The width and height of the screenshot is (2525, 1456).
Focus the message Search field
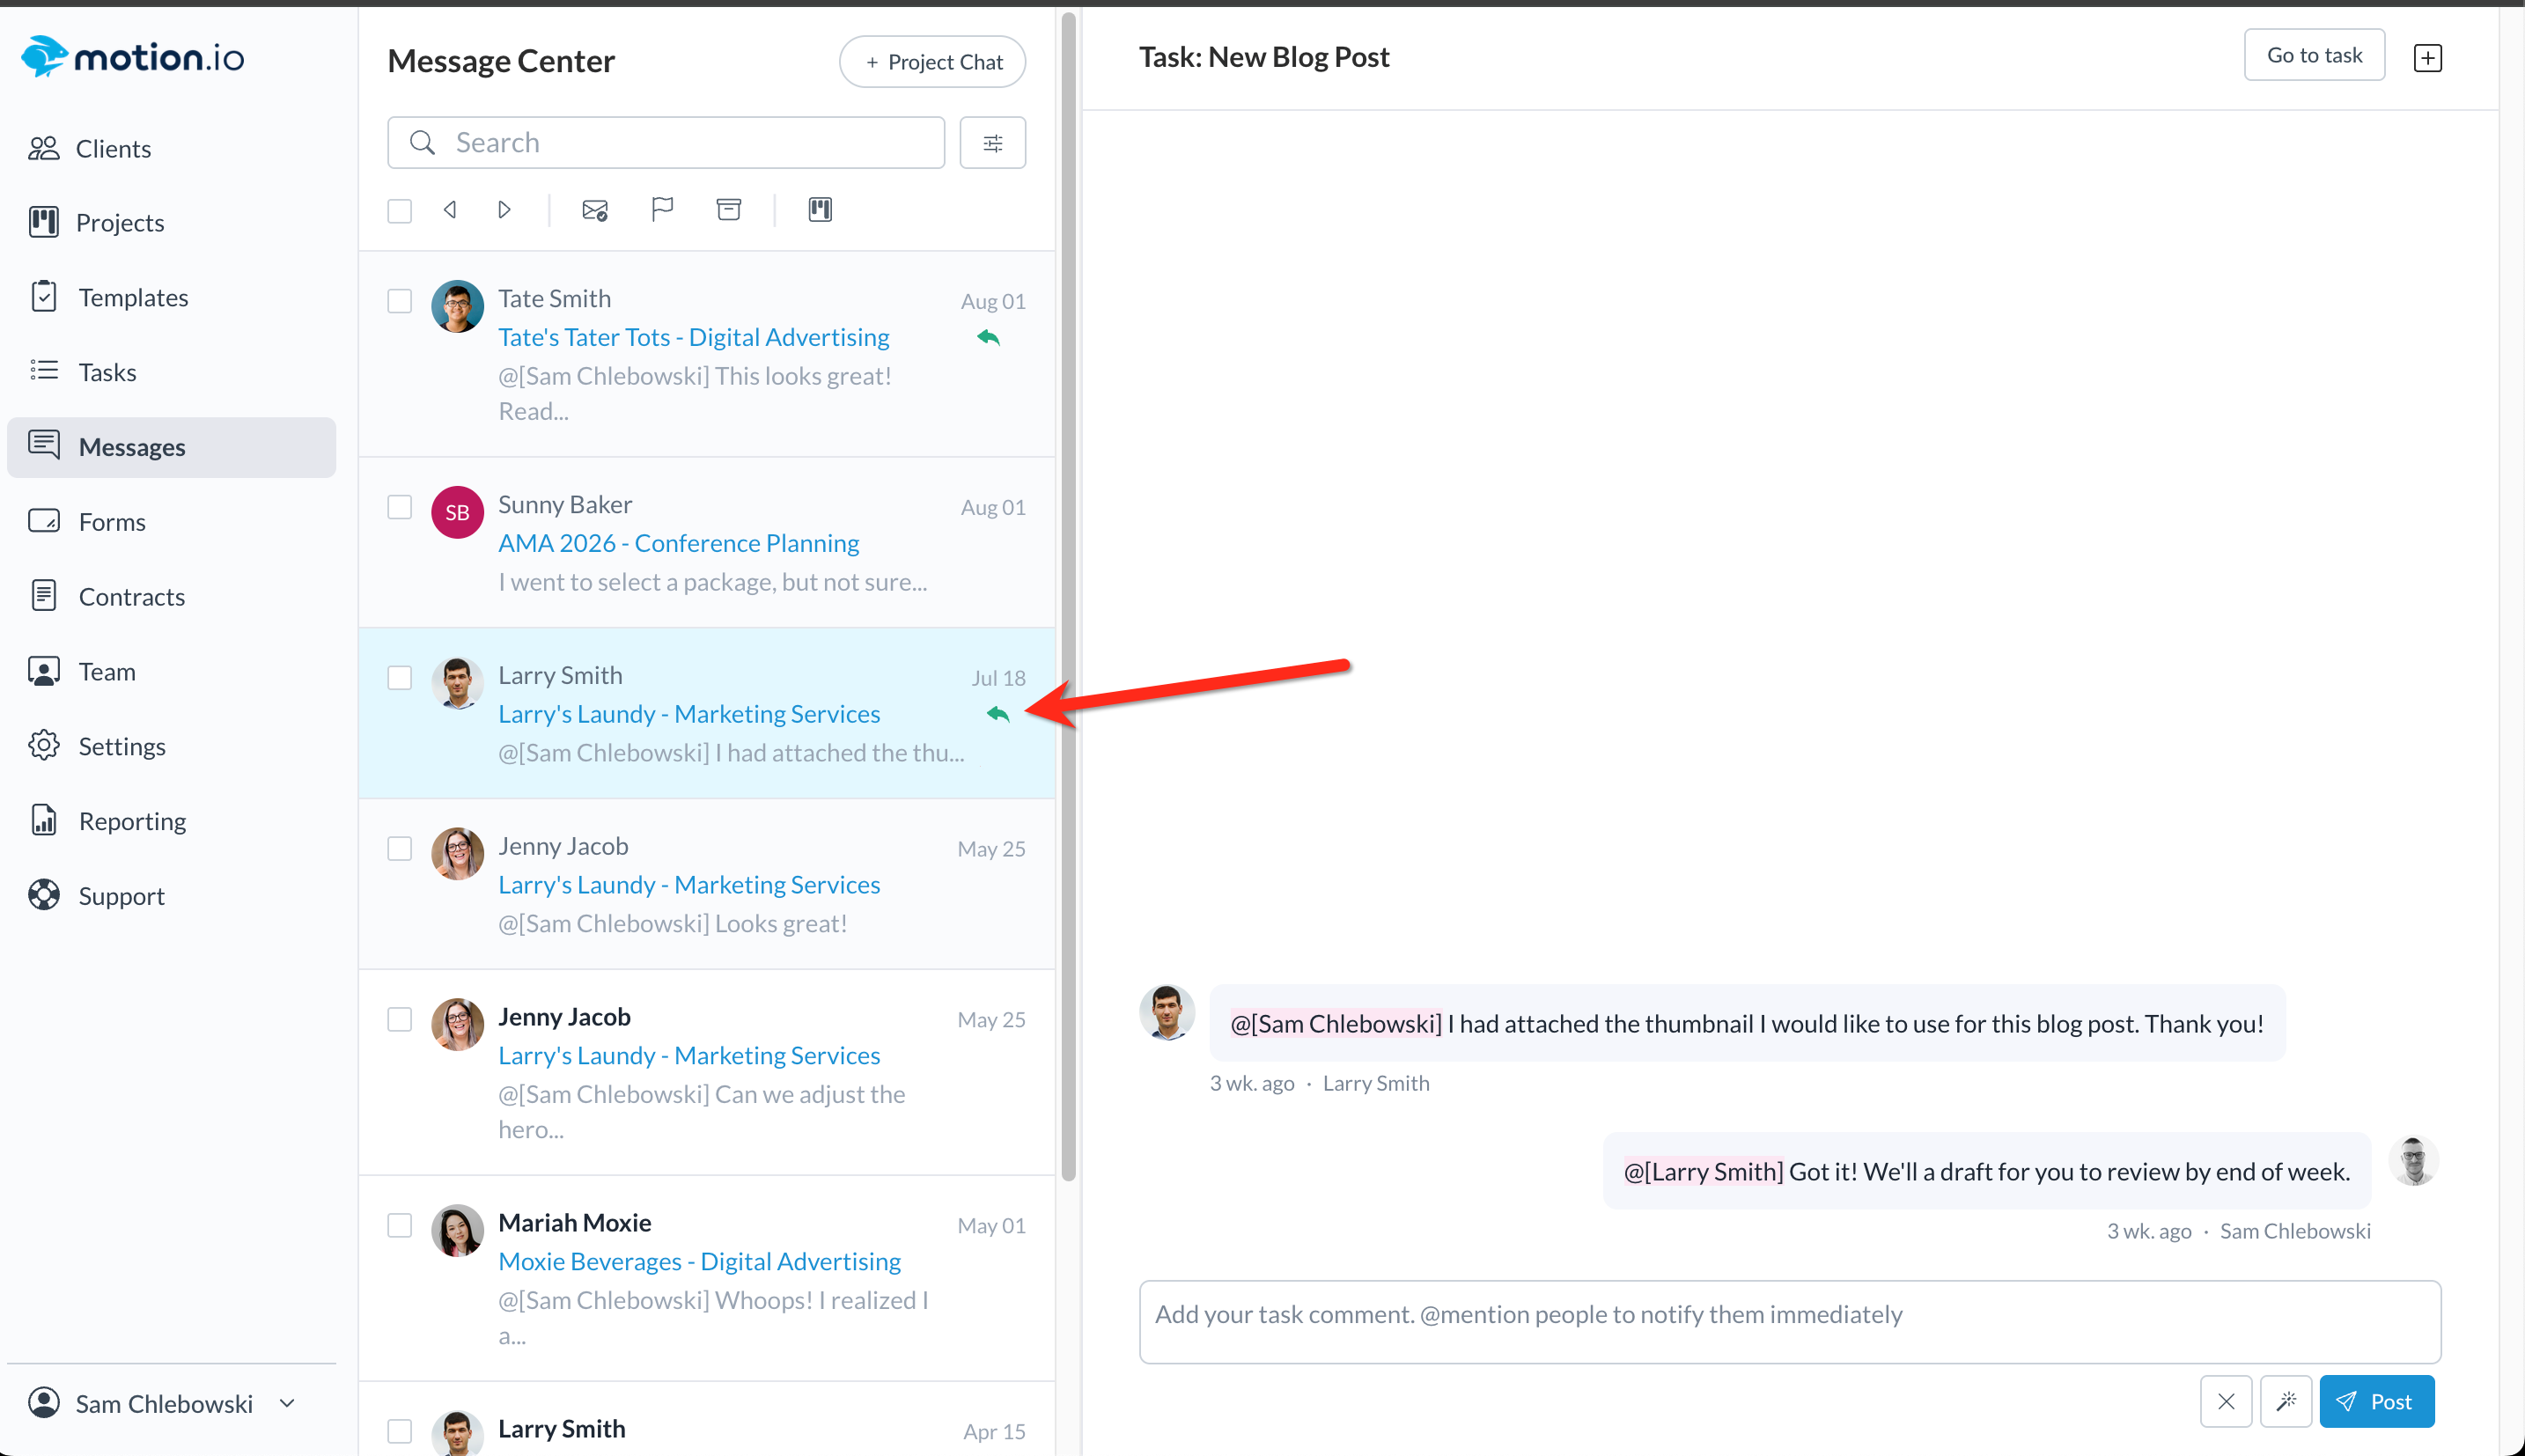tap(666, 142)
